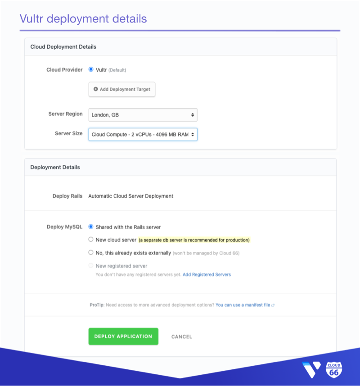Screen dimensions: 360x386
Task: Open the Server Size dropdown for Cloud Compute
Action: point(143,134)
